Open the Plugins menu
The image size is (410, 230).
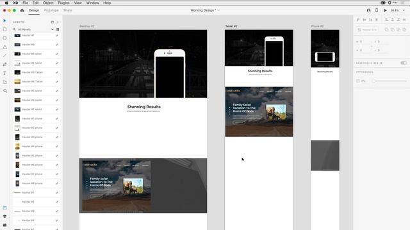[x=63, y=3]
